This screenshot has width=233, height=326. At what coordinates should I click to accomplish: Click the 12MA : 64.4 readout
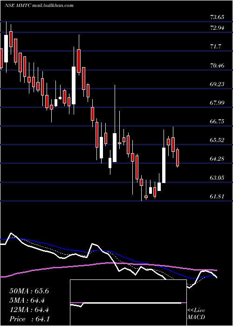(29, 310)
